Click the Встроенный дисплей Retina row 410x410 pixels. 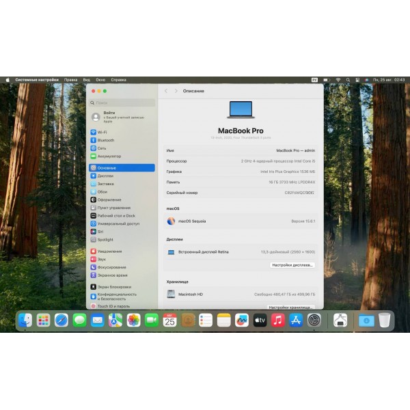(241, 252)
